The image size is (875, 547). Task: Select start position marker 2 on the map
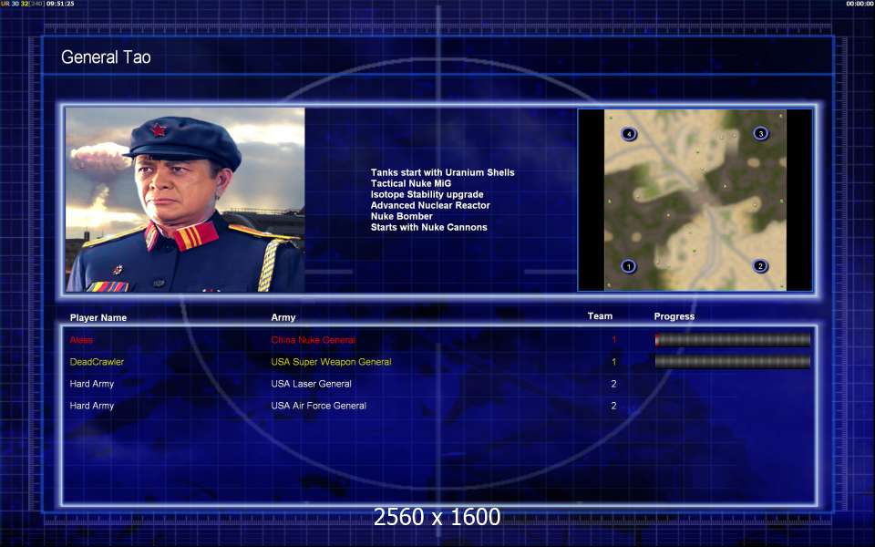tap(760, 265)
